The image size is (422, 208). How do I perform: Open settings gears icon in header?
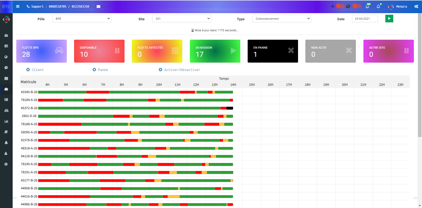[x=416, y=6]
